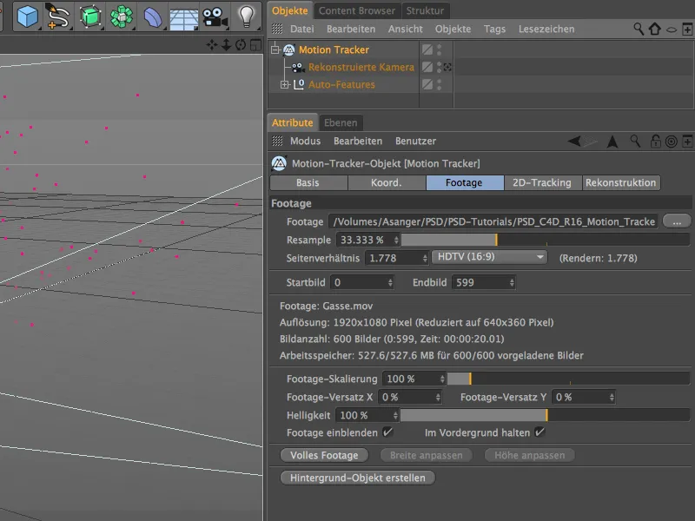This screenshot has height=521, width=695.
Task: Click Attribute Manager target mode icon
Action: point(672,142)
